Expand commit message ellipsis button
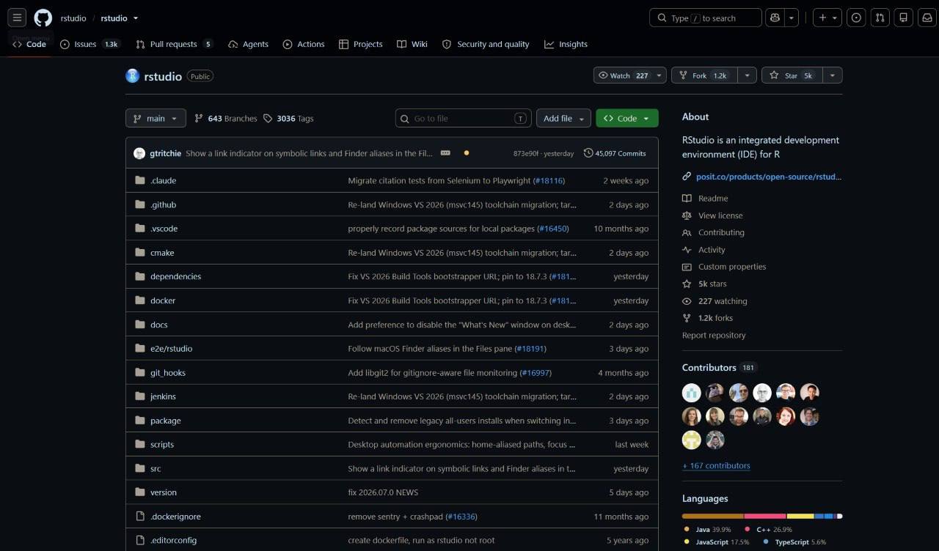939x551 pixels. coord(445,153)
